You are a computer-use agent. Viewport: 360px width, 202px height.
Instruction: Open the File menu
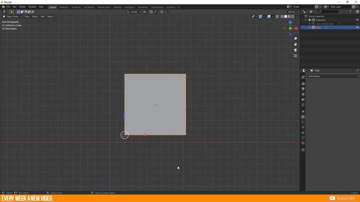8,7
